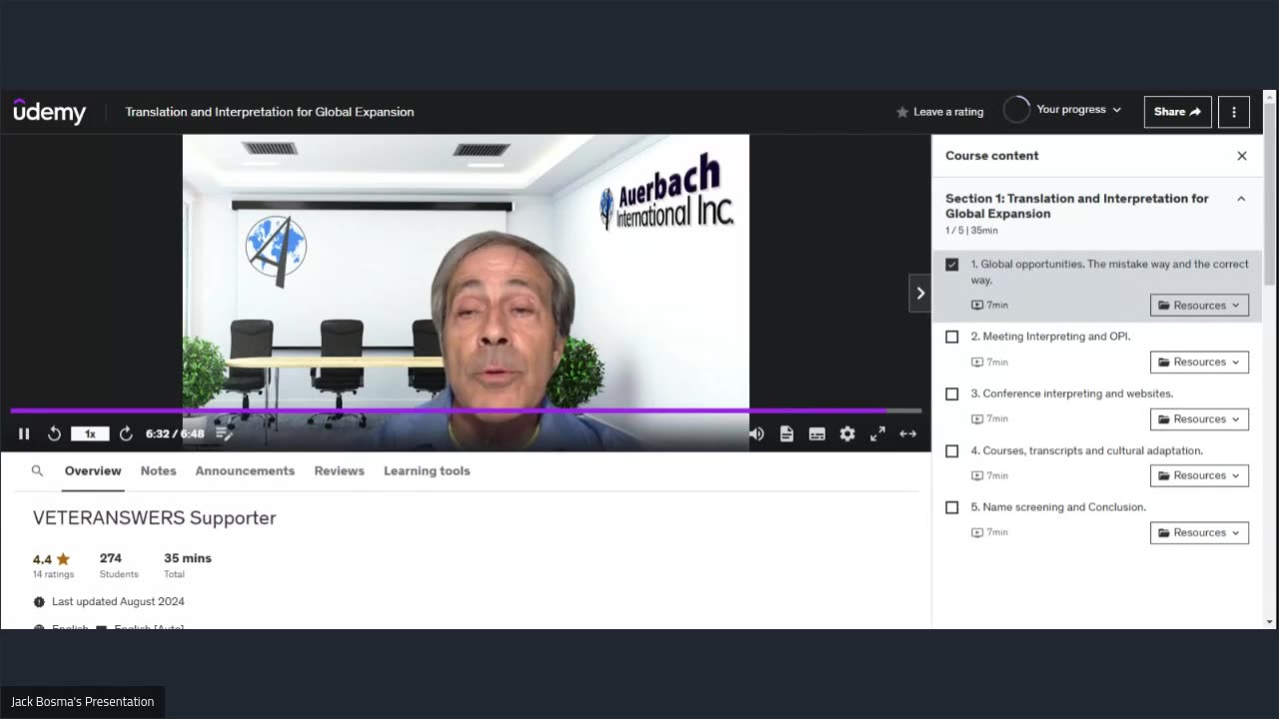Click the video progress bar

pyautogui.click(x=466, y=410)
